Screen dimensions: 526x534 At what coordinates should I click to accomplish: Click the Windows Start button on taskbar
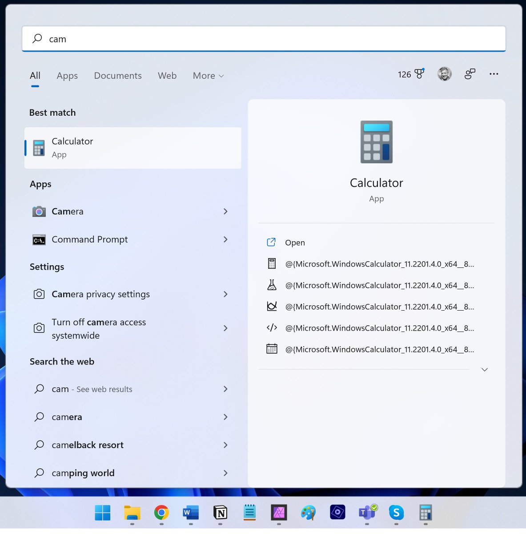pyautogui.click(x=103, y=513)
